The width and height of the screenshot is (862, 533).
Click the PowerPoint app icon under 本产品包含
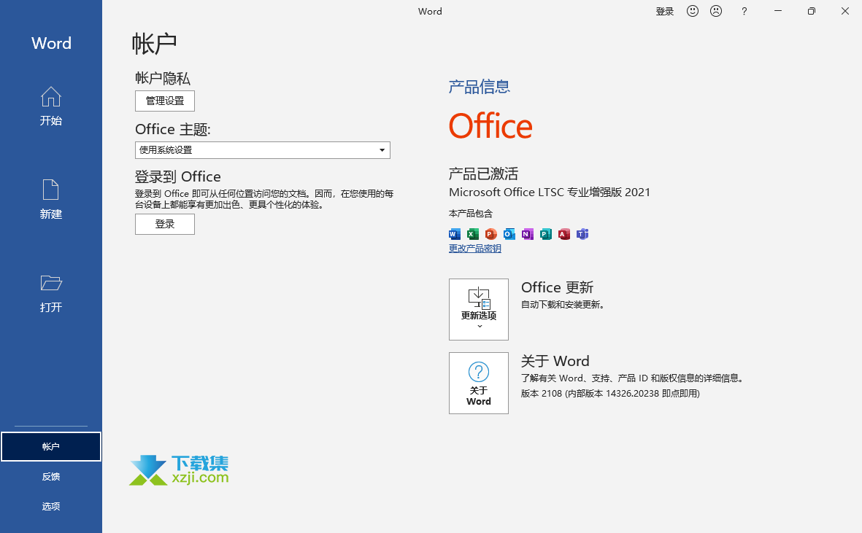[491, 234]
